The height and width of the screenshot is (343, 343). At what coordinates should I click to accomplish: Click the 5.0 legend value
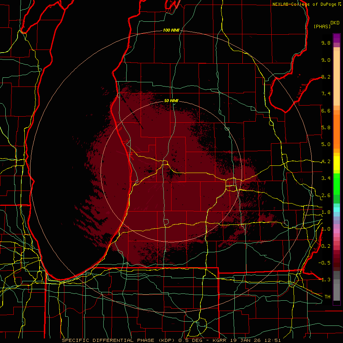click(x=326, y=144)
